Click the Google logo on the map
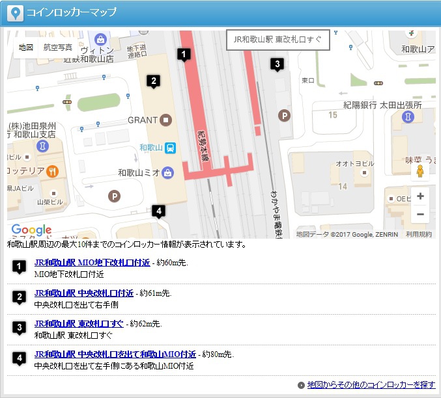The height and width of the screenshot is (398, 441). coord(31,230)
